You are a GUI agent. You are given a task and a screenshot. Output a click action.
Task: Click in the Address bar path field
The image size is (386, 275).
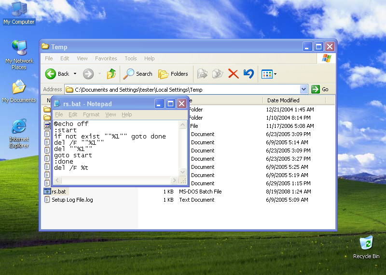[x=182, y=90]
